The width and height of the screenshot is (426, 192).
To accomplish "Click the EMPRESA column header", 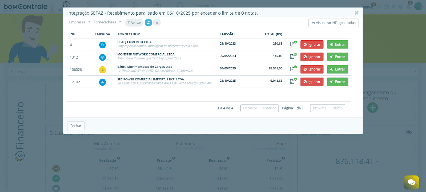I will (x=103, y=34).
